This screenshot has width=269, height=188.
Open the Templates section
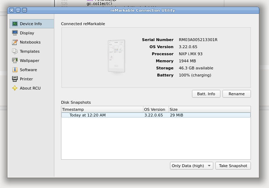[32, 51]
